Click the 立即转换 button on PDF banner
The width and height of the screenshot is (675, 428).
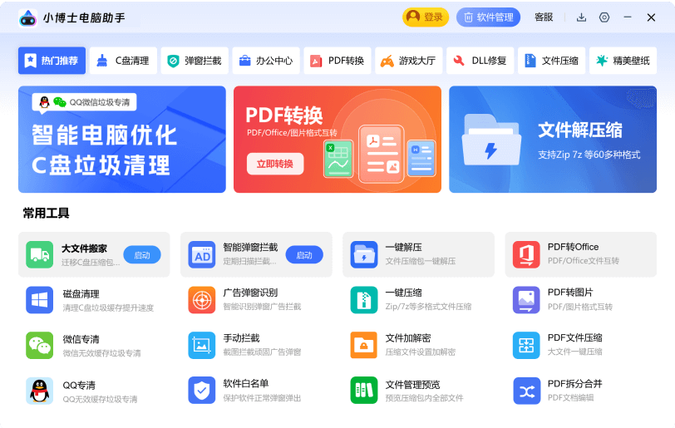coord(274,164)
